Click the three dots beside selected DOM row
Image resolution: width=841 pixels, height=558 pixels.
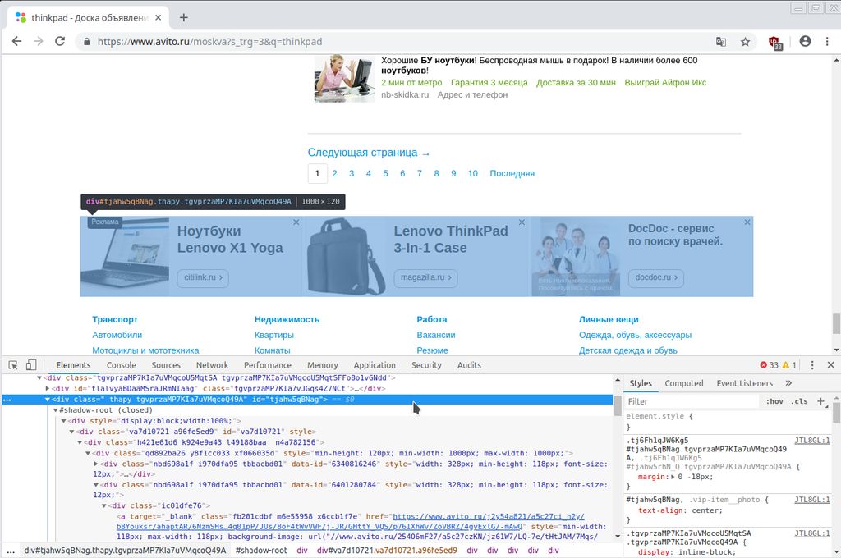(7, 400)
